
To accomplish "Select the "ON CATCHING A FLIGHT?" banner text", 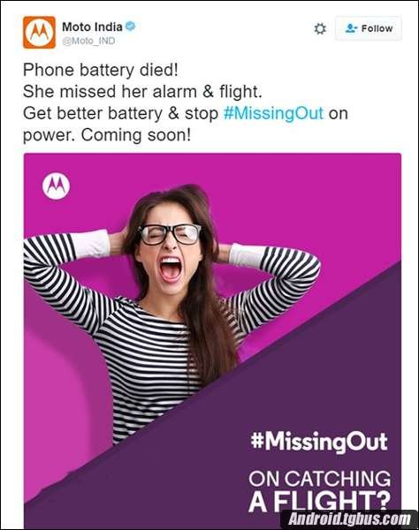I will click(320, 491).
